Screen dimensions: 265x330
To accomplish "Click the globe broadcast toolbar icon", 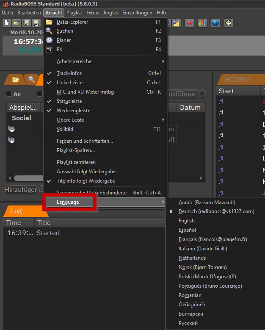I will tap(215, 23).
